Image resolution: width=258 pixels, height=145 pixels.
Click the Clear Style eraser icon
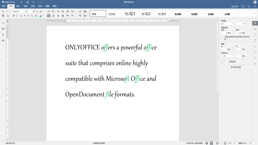(80, 12)
